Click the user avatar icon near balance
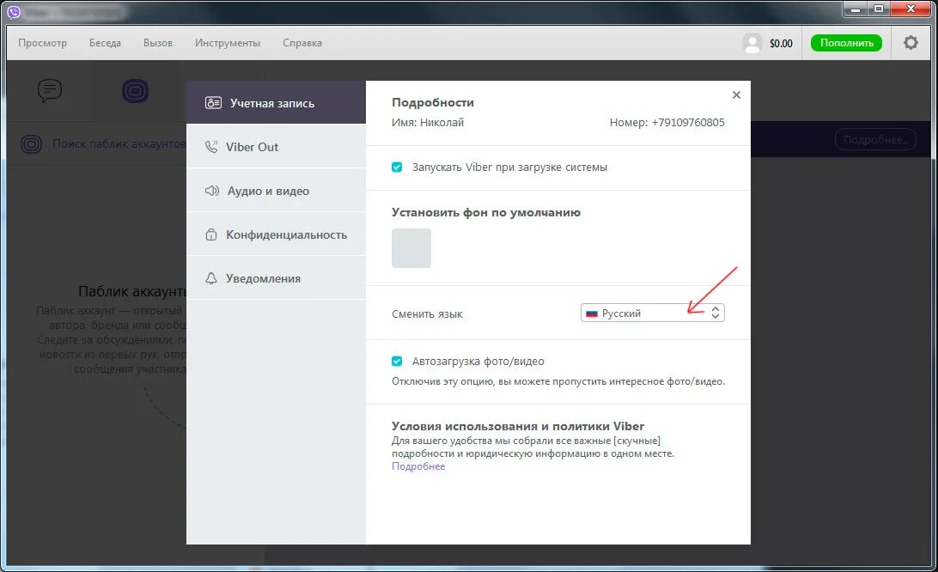 tap(752, 43)
